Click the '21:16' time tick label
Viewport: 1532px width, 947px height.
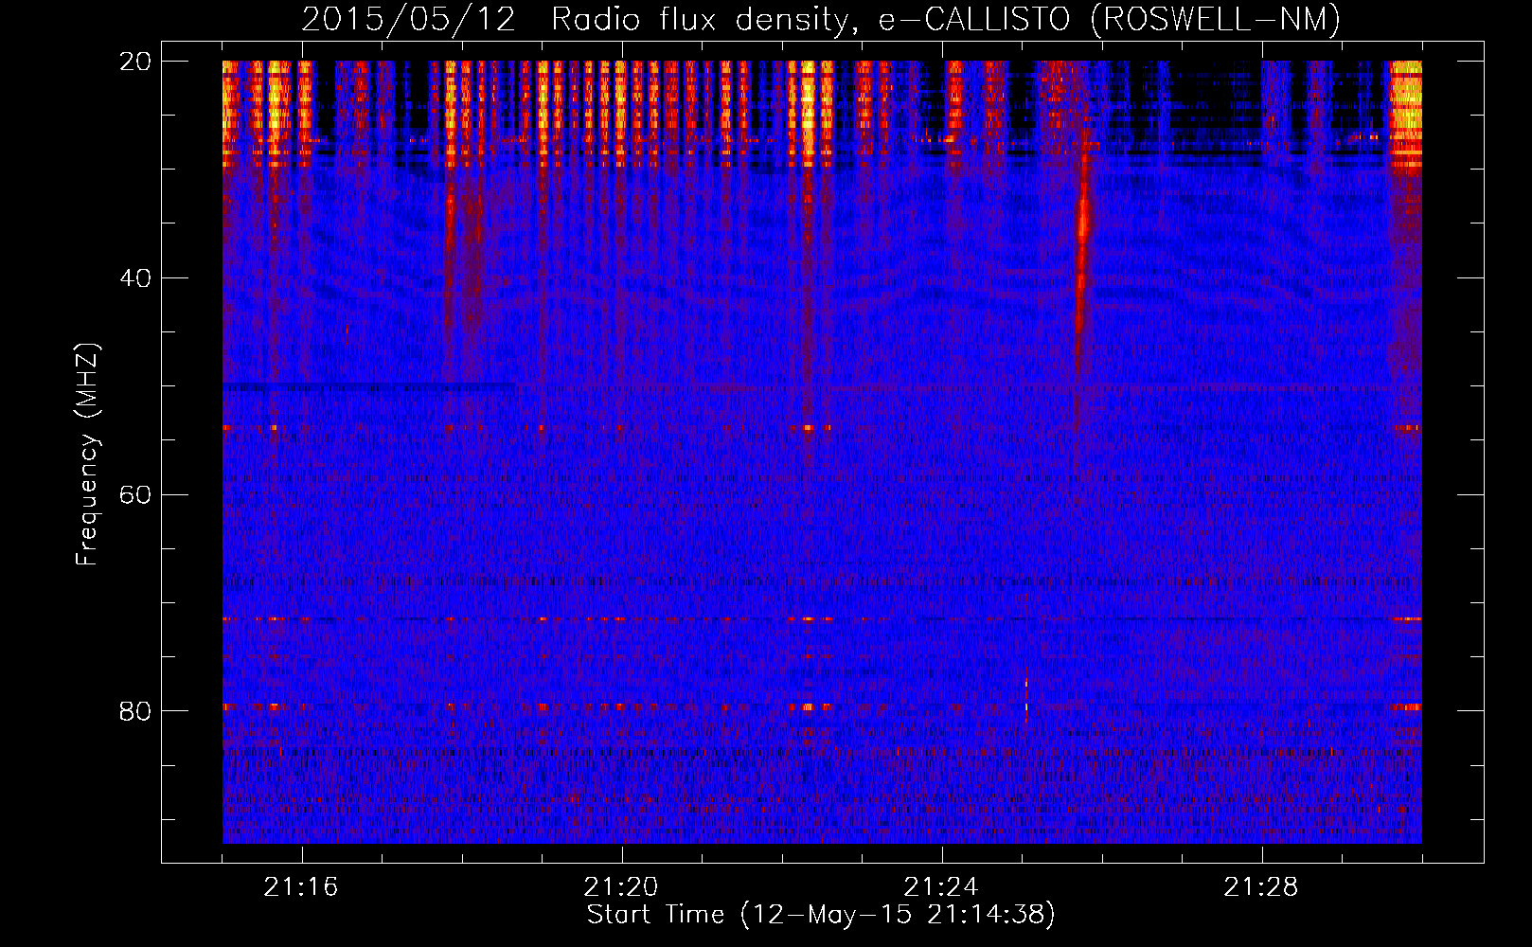(x=301, y=887)
